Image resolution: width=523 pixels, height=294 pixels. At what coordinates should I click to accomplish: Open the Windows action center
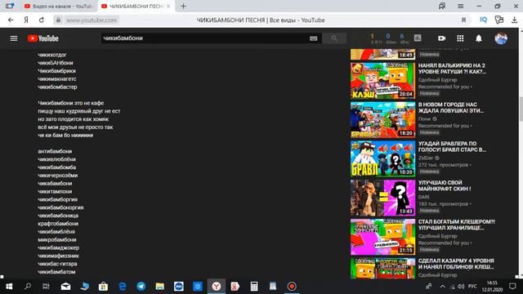click(512, 287)
